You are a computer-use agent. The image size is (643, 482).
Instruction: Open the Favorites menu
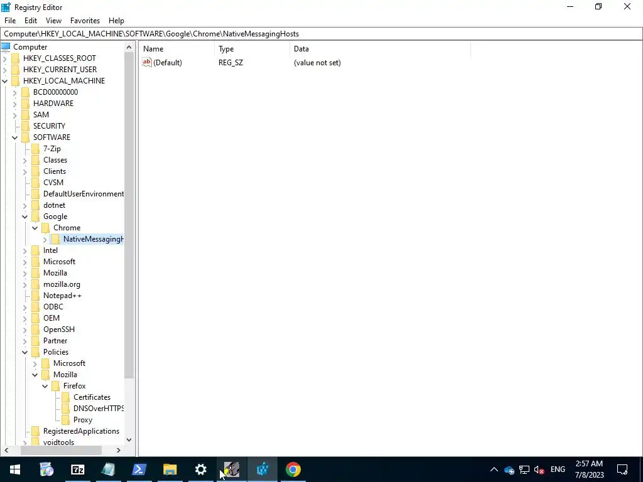click(85, 21)
